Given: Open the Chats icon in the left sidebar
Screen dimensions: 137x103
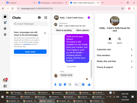Looking at the screenshot, I should 5,17.
